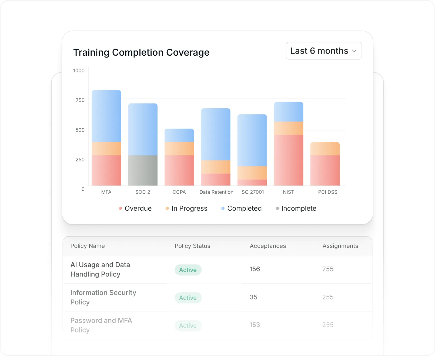Click the CCPA axis label
The image size is (435, 356).
(x=179, y=192)
